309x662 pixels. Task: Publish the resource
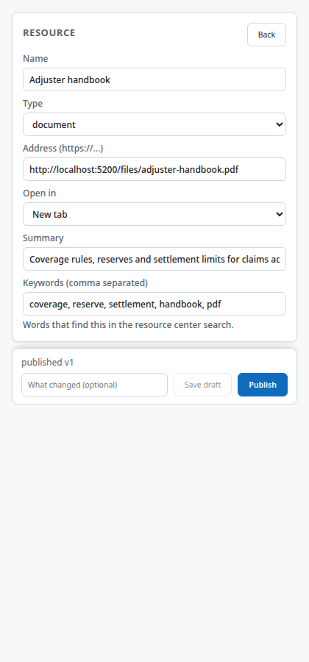[263, 385]
